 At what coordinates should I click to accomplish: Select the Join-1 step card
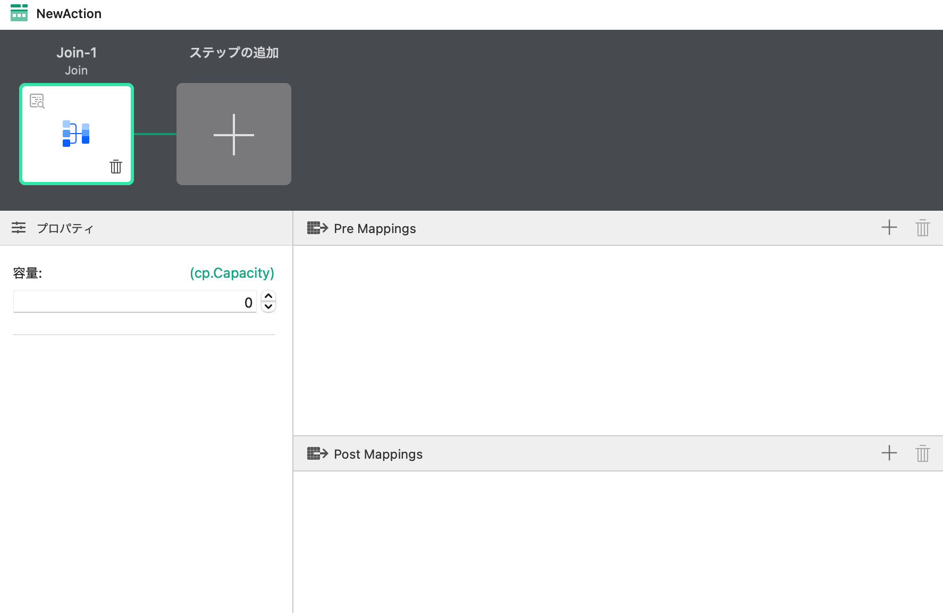tap(77, 134)
